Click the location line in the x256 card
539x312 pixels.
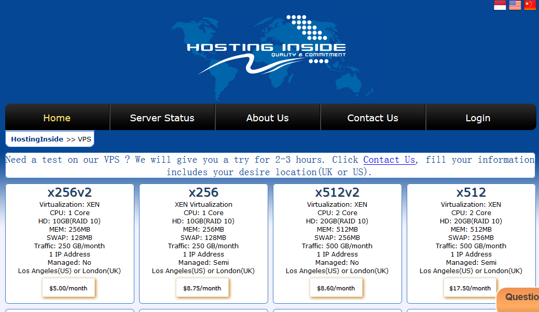pyautogui.click(x=203, y=271)
